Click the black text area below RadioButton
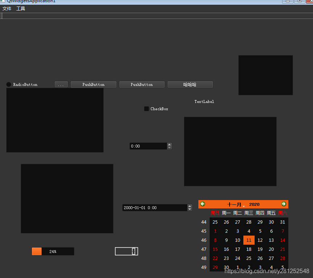Viewport: 313px width, 278px height. click(55, 120)
